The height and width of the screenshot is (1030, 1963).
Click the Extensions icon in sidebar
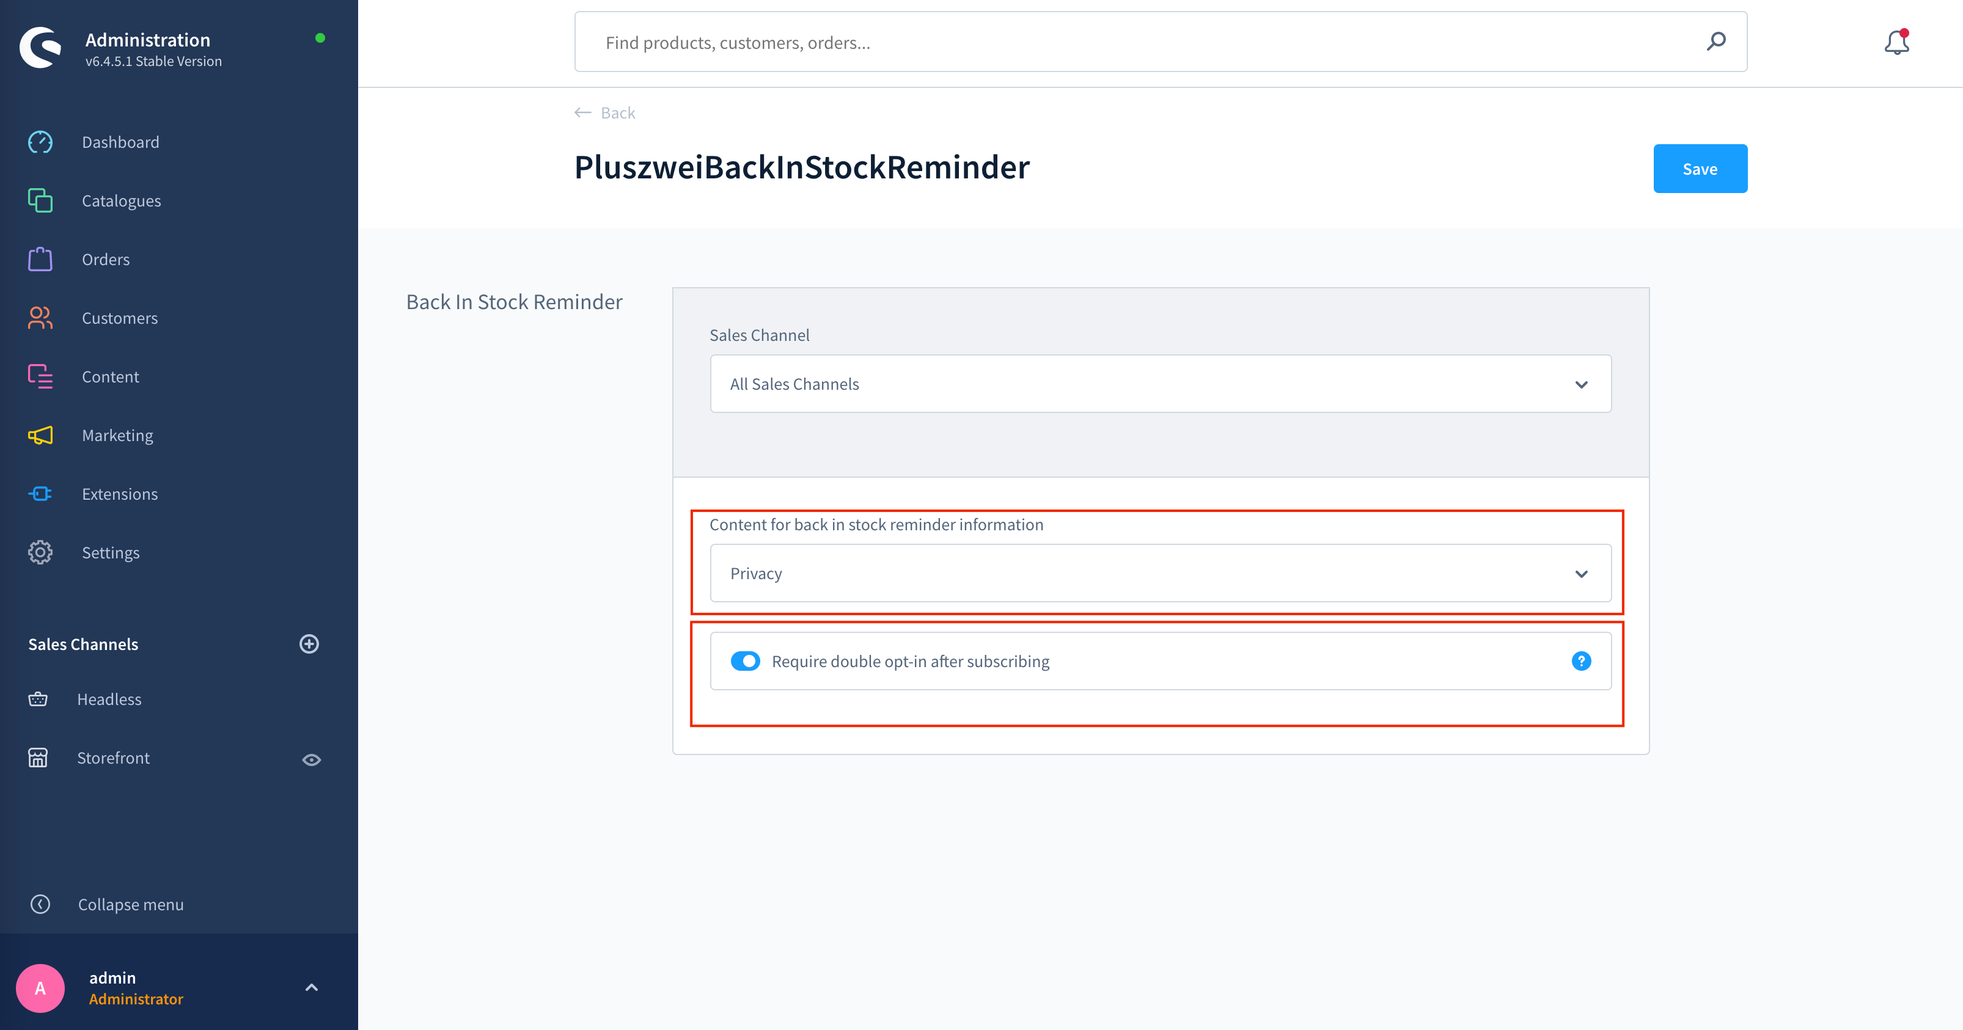pyautogui.click(x=40, y=493)
